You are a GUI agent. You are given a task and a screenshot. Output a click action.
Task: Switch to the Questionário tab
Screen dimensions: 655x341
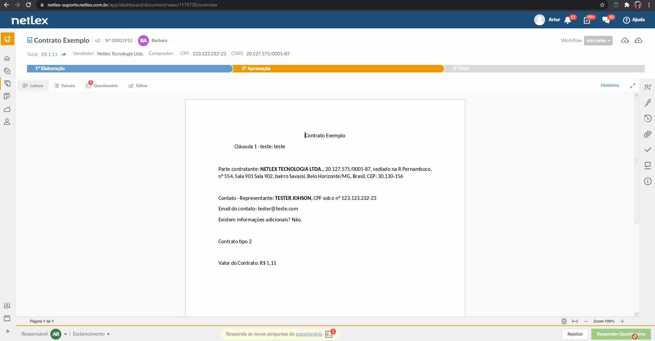pyautogui.click(x=102, y=86)
